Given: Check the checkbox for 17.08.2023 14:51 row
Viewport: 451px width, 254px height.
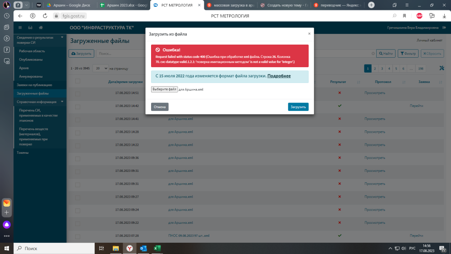Looking at the screenshot, I should [78, 93].
